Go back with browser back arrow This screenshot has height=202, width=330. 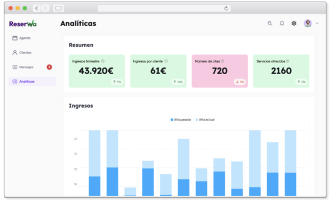[37, 8]
